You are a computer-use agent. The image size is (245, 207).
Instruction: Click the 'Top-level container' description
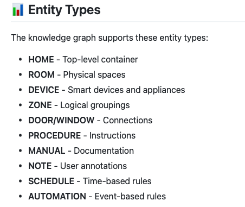tap(100, 60)
